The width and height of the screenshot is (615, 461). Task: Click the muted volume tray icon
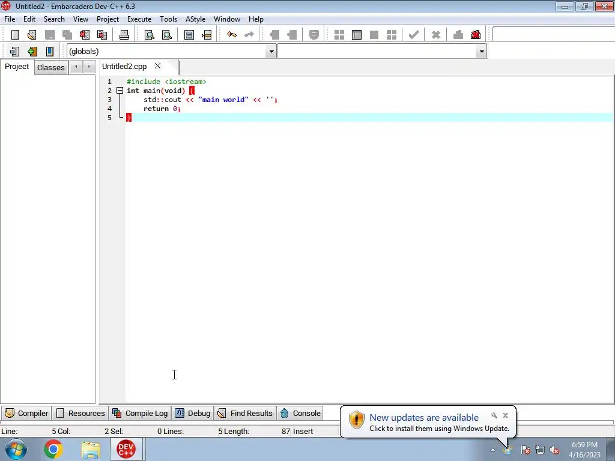(x=554, y=450)
